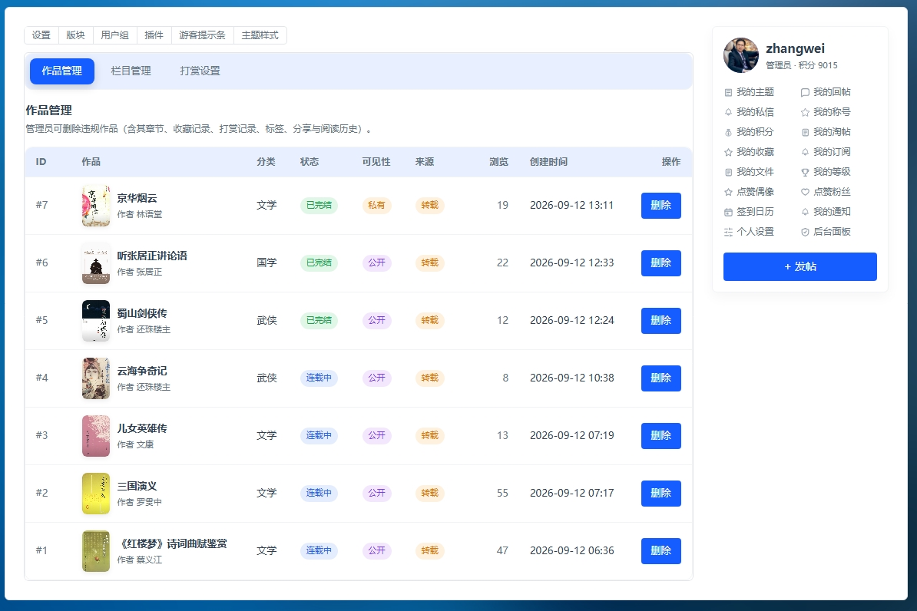Click the username zhangwei

point(796,48)
